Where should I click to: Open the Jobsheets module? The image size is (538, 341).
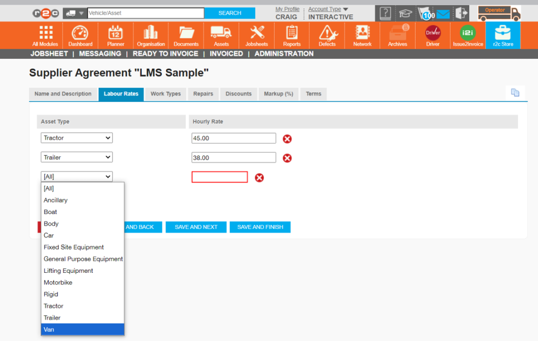click(x=256, y=36)
